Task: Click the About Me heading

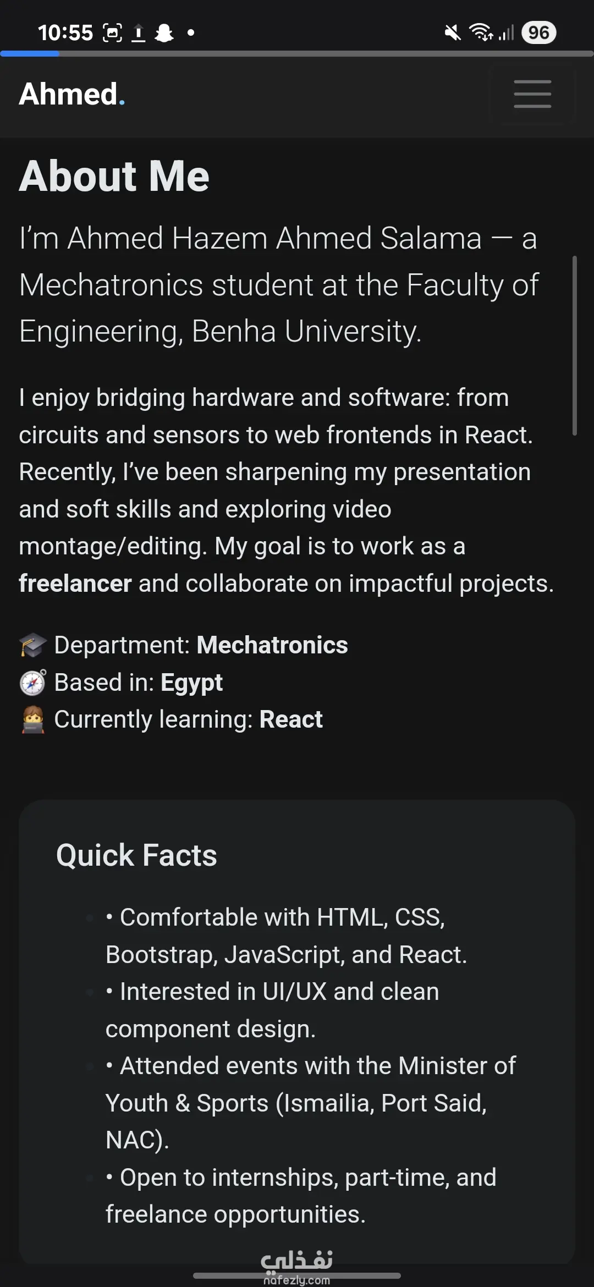Action: [114, 176]
